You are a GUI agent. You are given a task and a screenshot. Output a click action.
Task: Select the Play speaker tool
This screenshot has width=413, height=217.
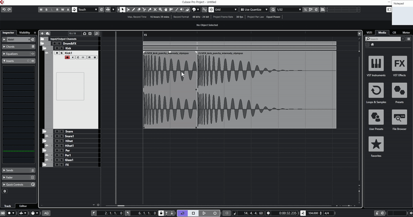182,10
